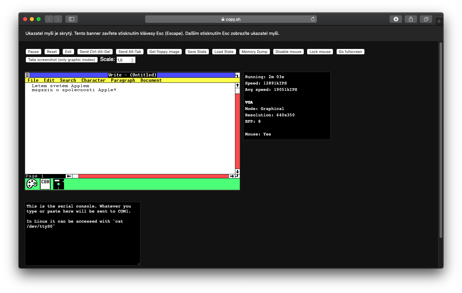Click the Safari share icon
Image resolution: width=462 pixels, height=293 pixels.
pyautogui.click(x=411, y=19)
